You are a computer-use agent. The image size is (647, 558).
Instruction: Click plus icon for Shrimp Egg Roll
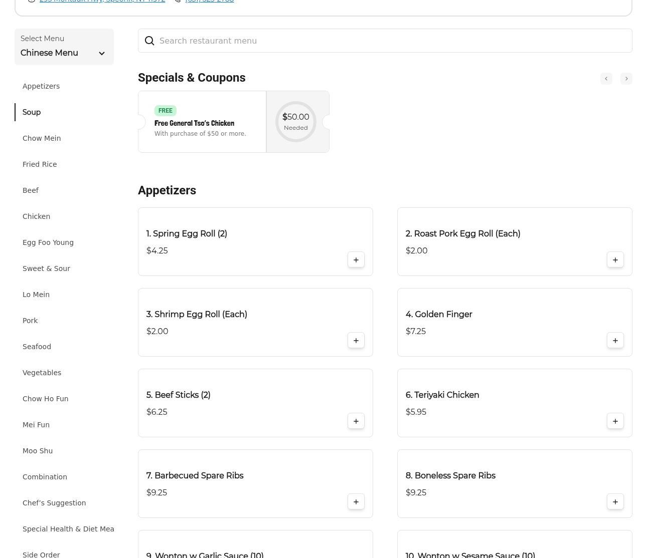356,341
